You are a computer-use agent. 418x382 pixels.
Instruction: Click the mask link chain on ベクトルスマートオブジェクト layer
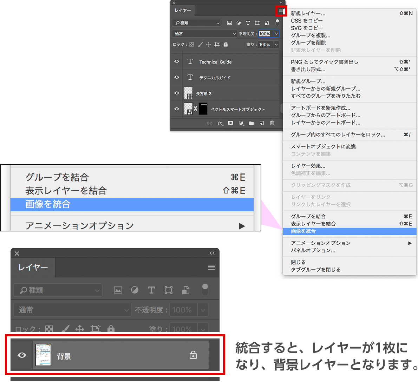tap(195, 109)
